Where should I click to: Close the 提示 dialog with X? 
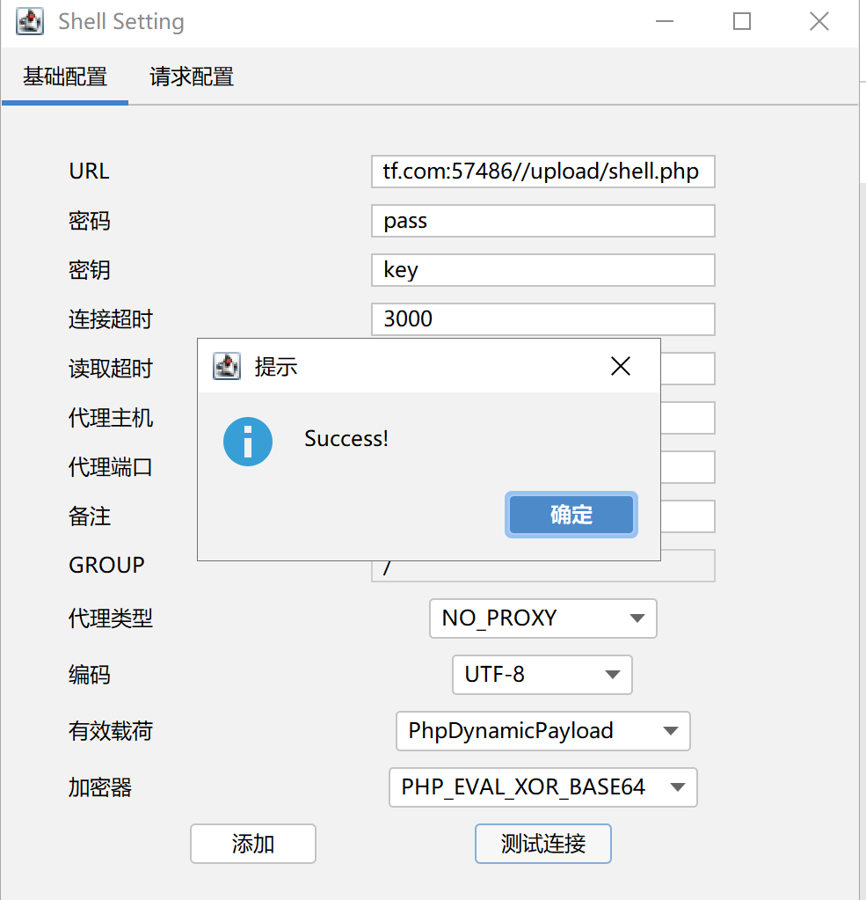pos(621,366)
